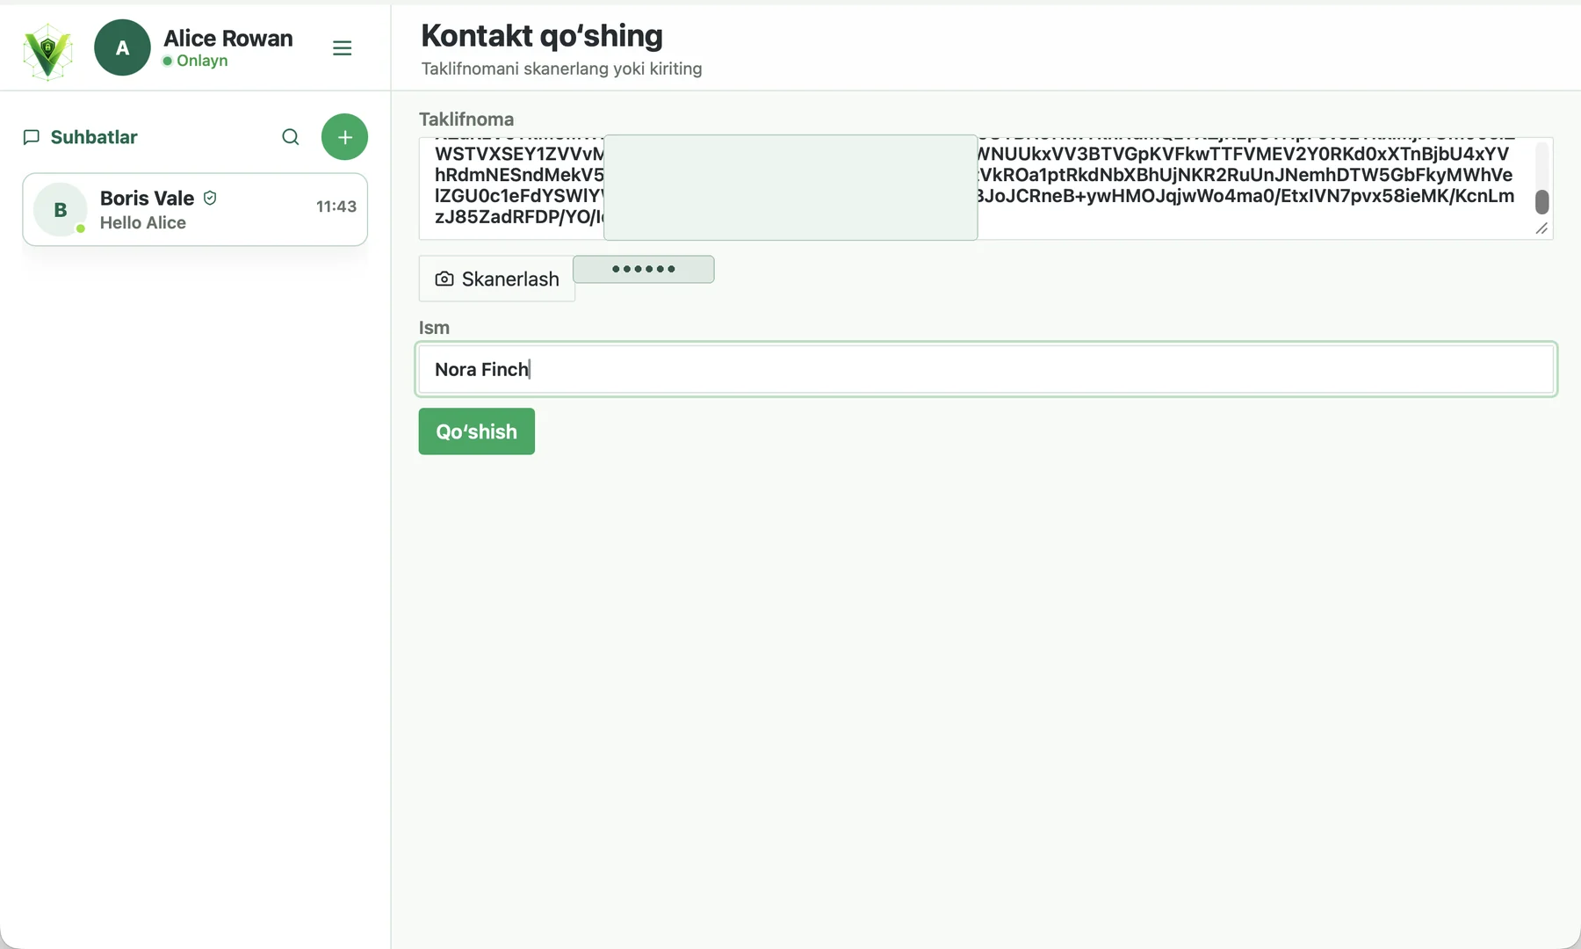Open Alice Rowan's avatar profile
The width and height of the screenshot is (1581, 949).
coord(123,47)
